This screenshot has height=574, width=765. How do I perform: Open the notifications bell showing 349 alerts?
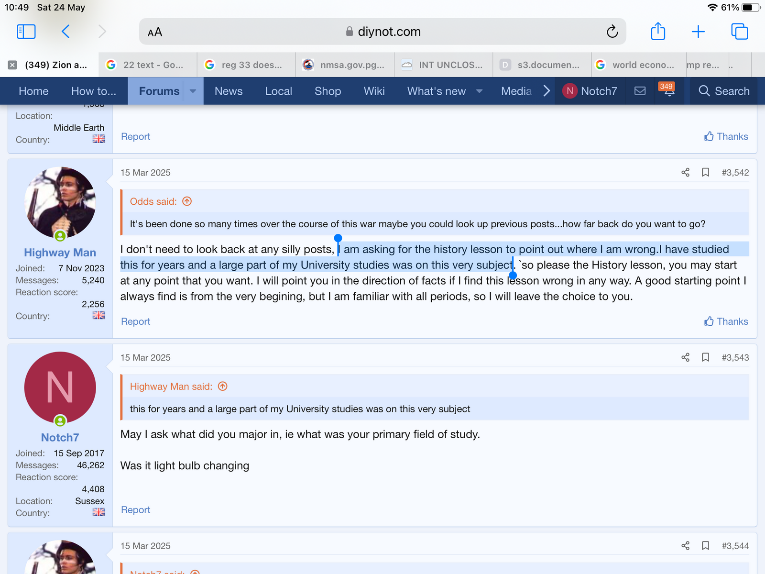click(x=668, y=91)
